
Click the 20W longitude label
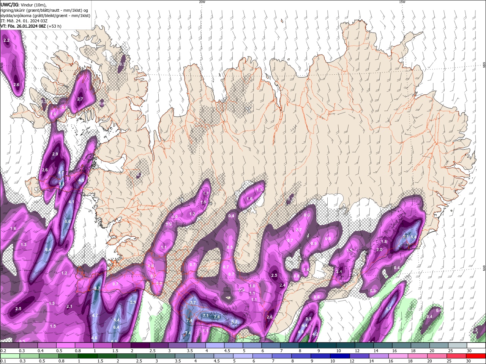click(202, 2)
